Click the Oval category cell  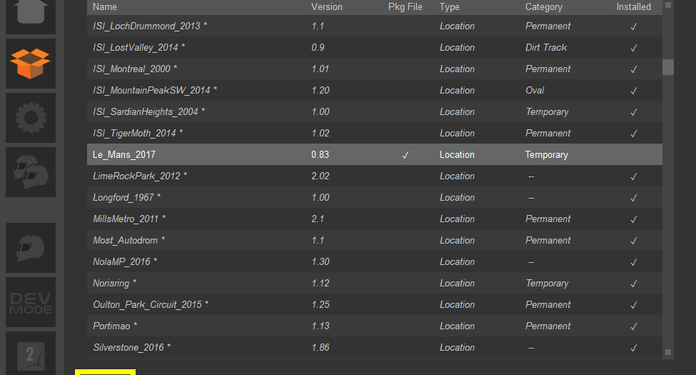click(x=535, y=90)
